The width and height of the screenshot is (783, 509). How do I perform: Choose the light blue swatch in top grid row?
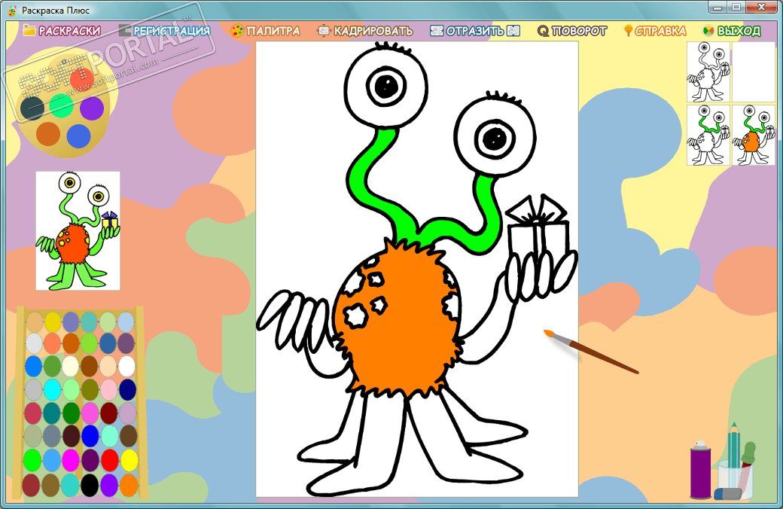click(126, 322)
